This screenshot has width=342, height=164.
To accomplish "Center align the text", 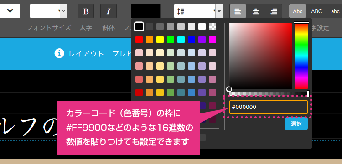I will [256, 11].
